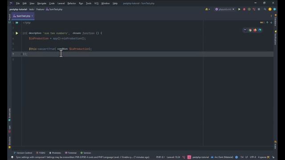
Task: Open the orange IDE updates icon
Action: coord(270,9)
